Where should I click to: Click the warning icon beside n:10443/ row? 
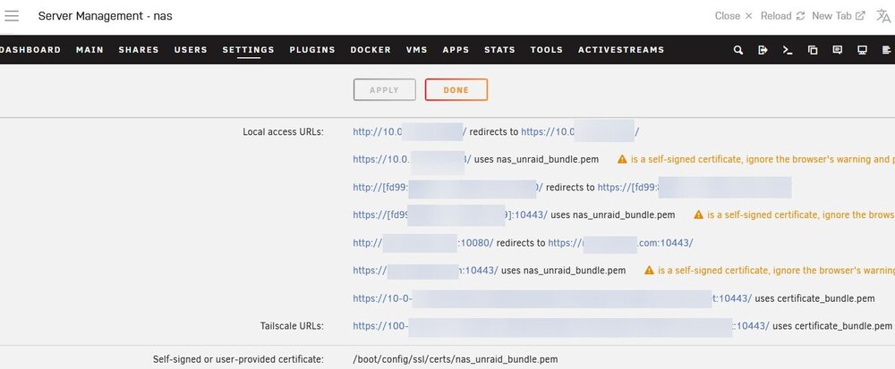[649, 271]
